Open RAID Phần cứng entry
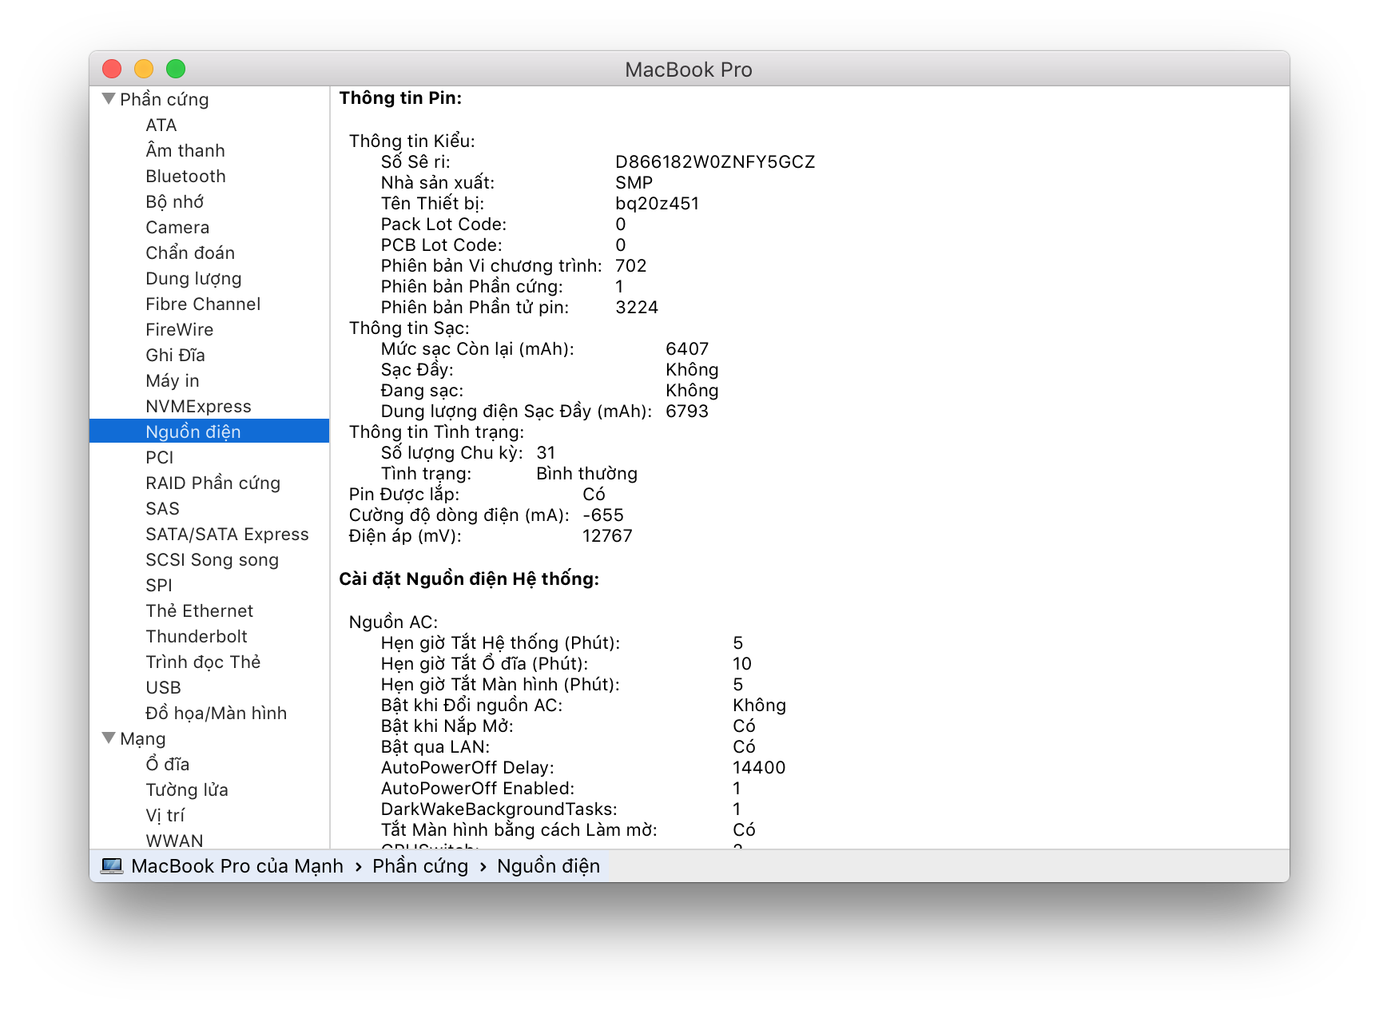Image resolution: width=1379 pixels, height=1010 pixels. 213,483
